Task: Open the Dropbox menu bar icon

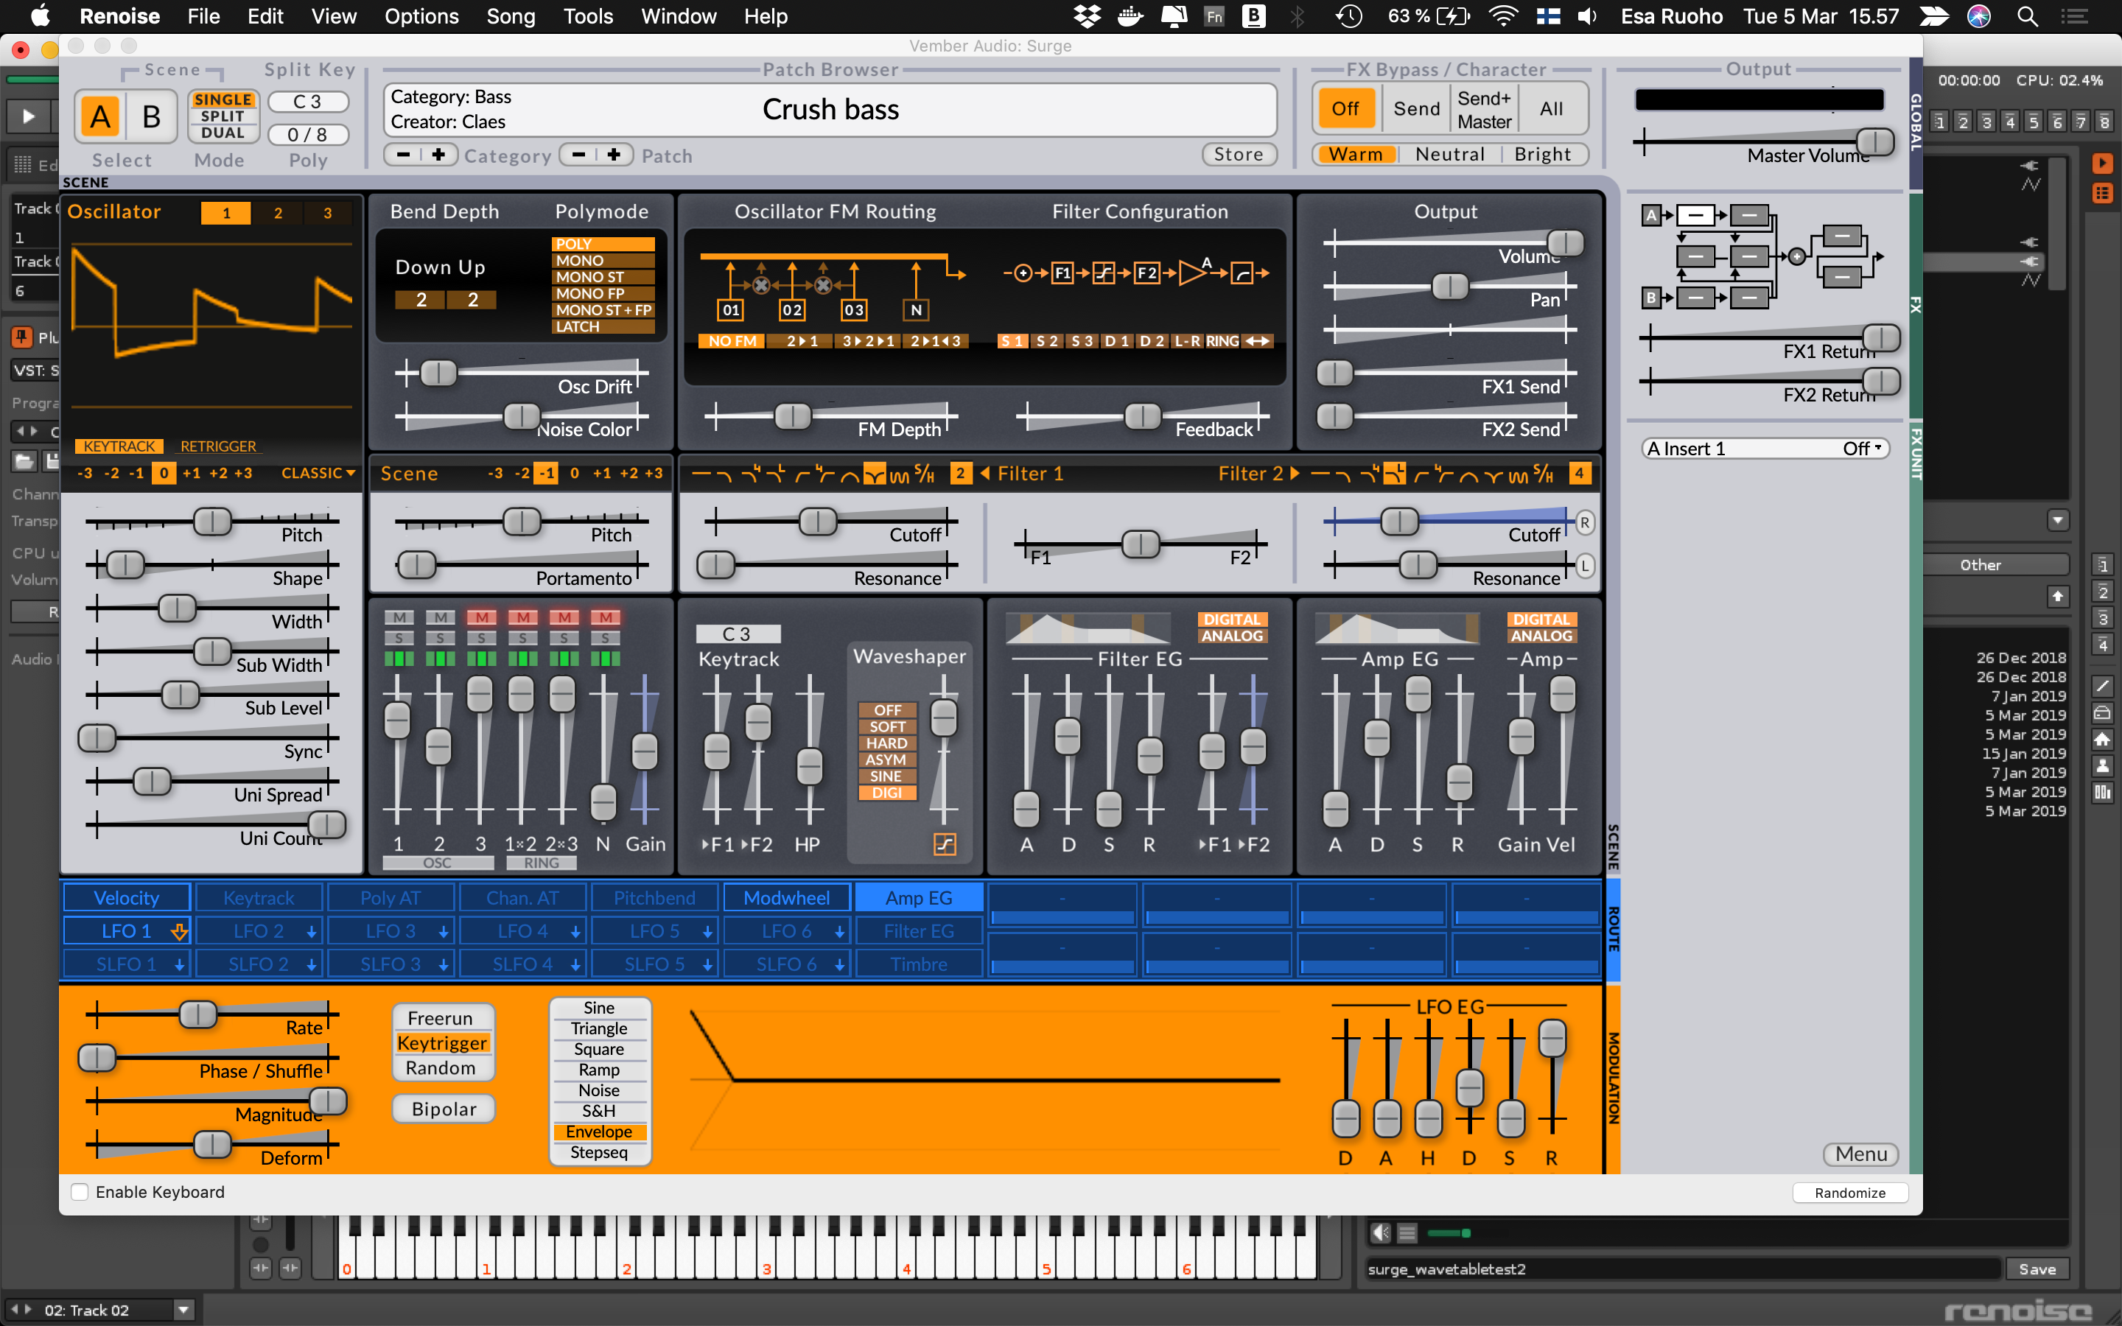Action: [1088, 17]
